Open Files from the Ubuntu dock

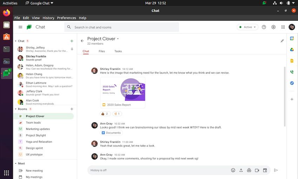[6, 25]
